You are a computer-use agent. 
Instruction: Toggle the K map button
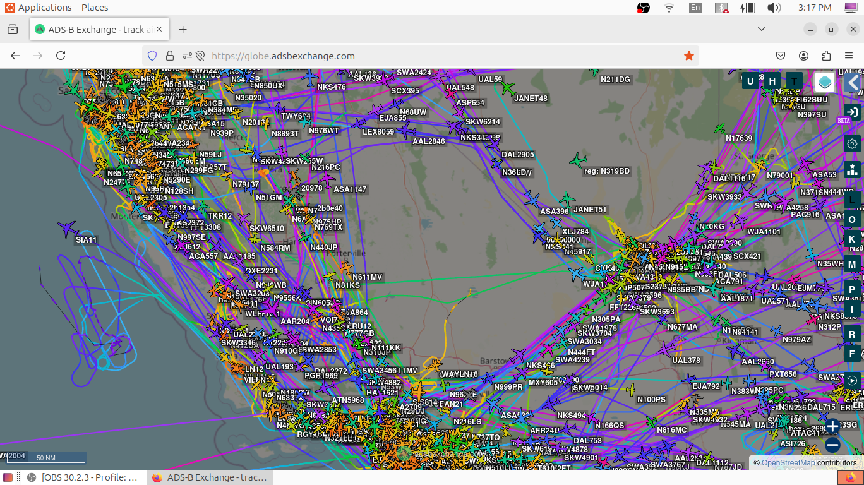click(852, 239)
